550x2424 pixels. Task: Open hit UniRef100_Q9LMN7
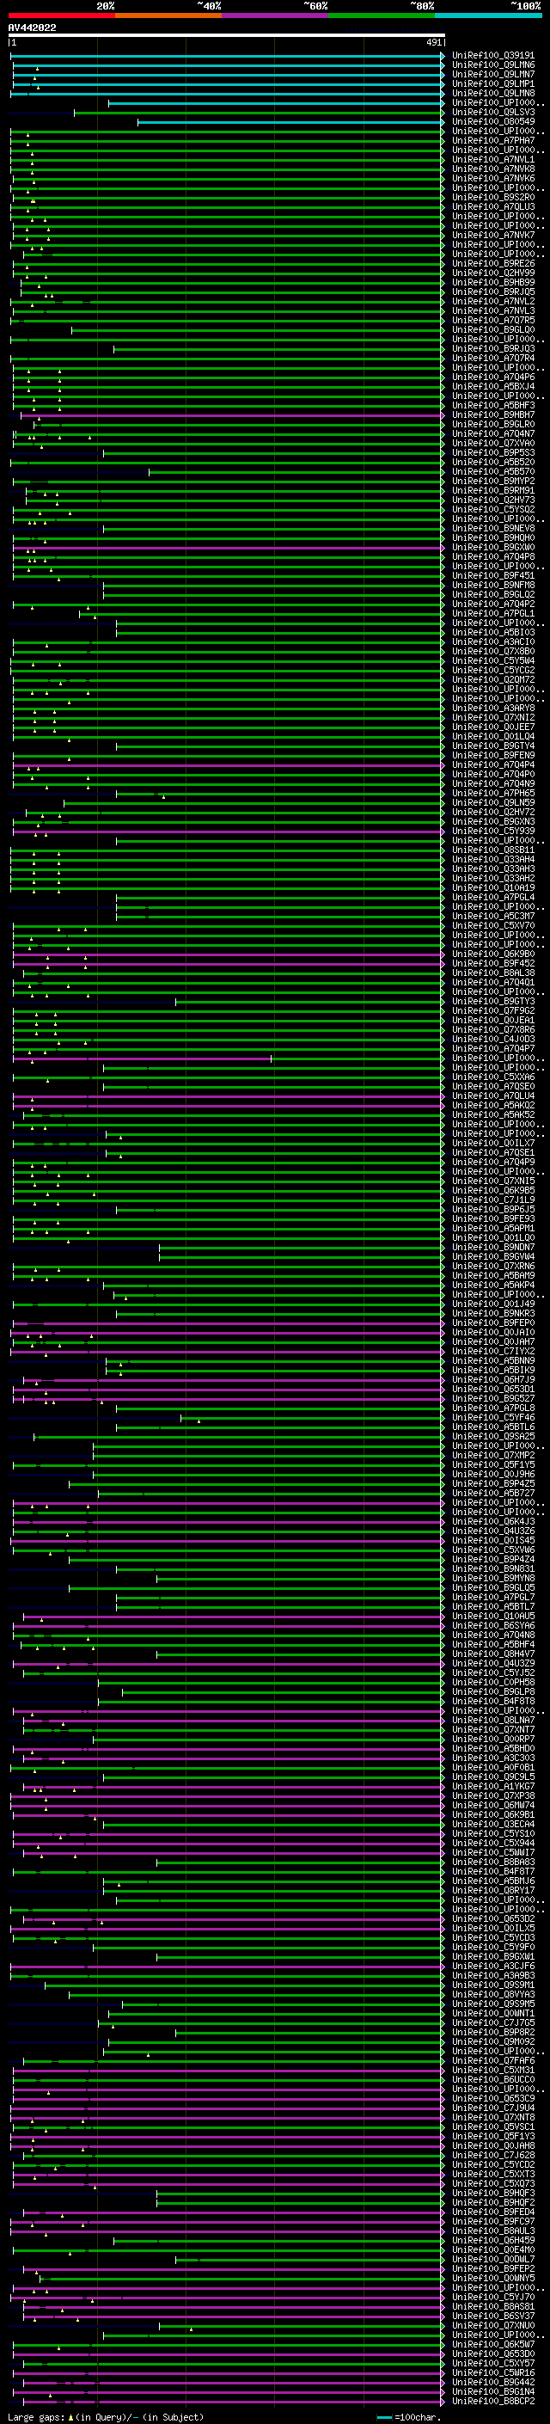[493, 74]
